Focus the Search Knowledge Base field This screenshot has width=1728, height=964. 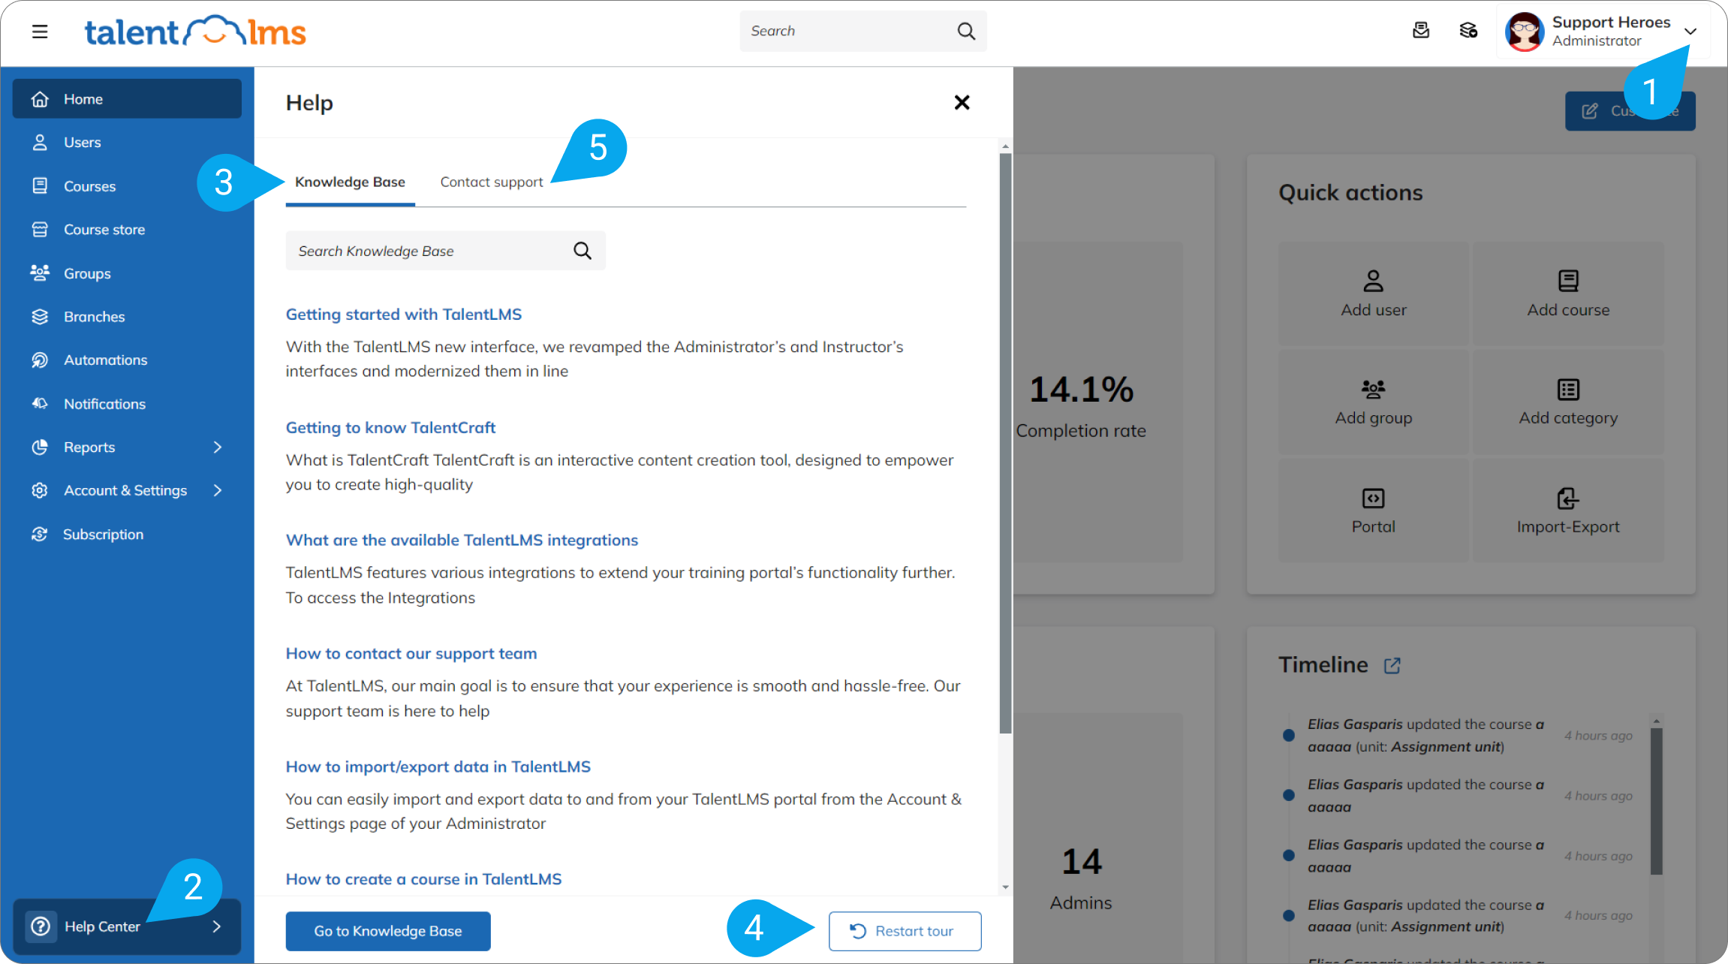445,251
